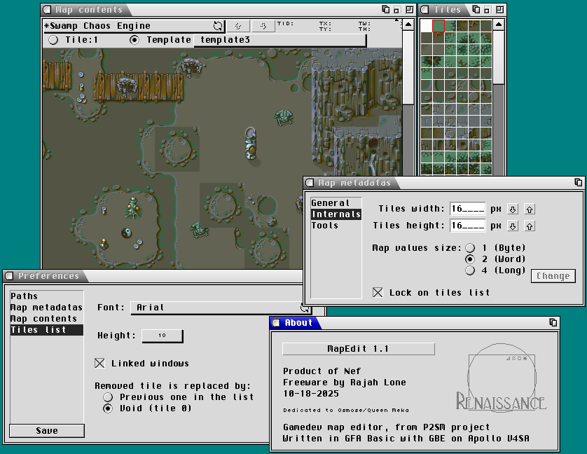Image resolution: width=587 pixels, height=454 pixels.
Task: Decrease tiles height with down arrow
Action: 512,226
